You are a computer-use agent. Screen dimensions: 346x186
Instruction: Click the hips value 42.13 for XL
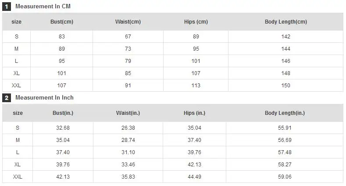tap(194, 165)
